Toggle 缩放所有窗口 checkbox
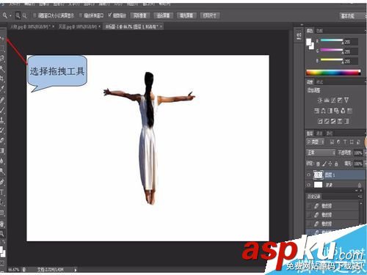 [81, 15]
